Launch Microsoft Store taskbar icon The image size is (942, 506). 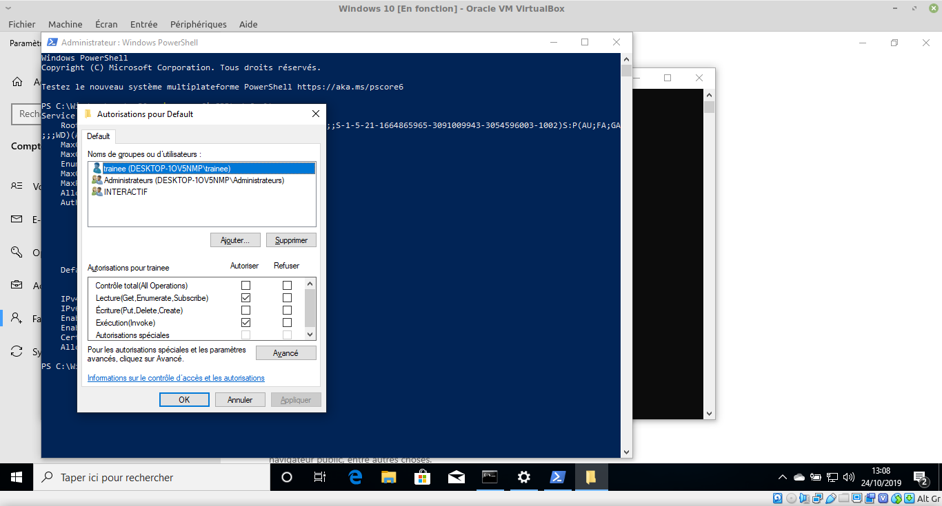pos(422,477)
